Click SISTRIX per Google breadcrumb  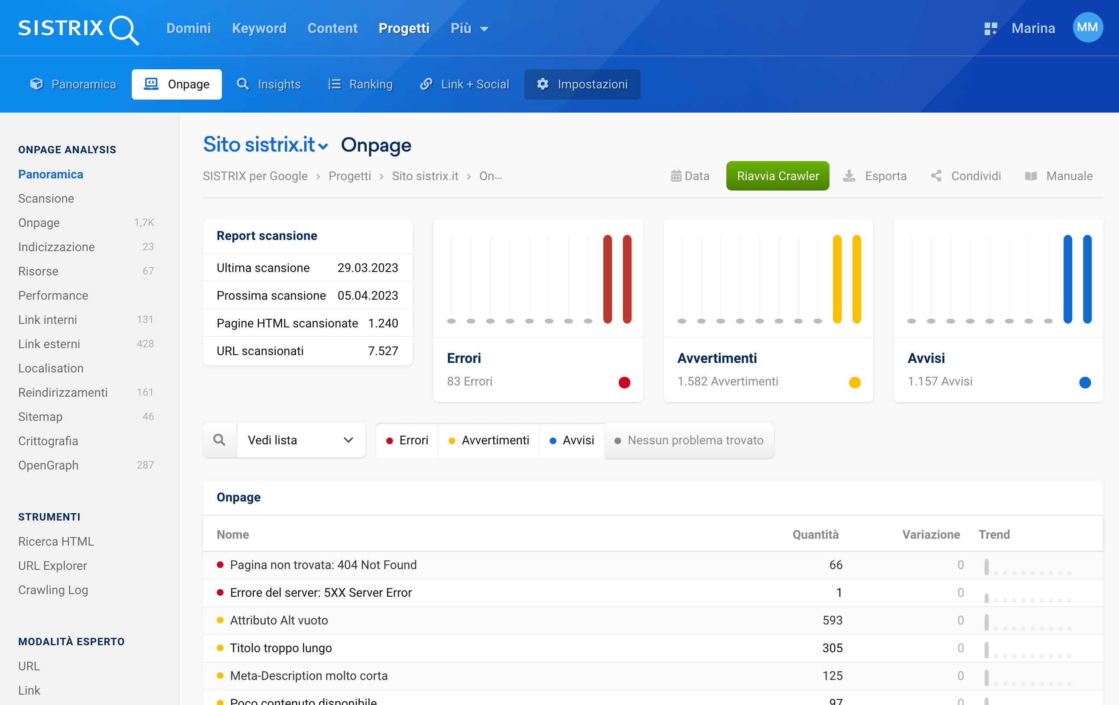coord(255,176)
